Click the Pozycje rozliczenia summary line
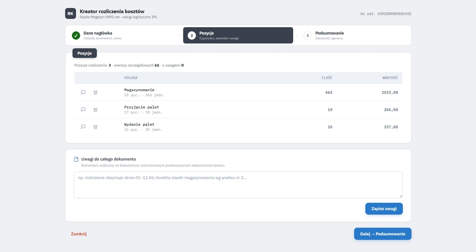Viewport: 476px width, 252px height. click(129, 65)
